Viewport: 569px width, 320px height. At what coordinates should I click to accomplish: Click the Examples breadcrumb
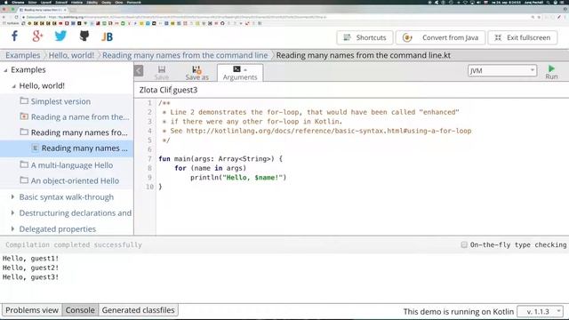22,55
